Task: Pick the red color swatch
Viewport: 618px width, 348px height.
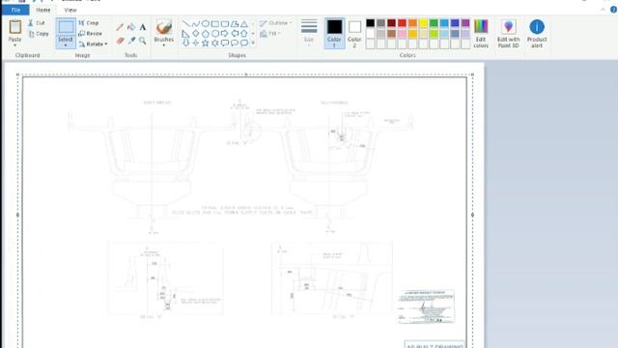Action: click(x=402, y=23)
